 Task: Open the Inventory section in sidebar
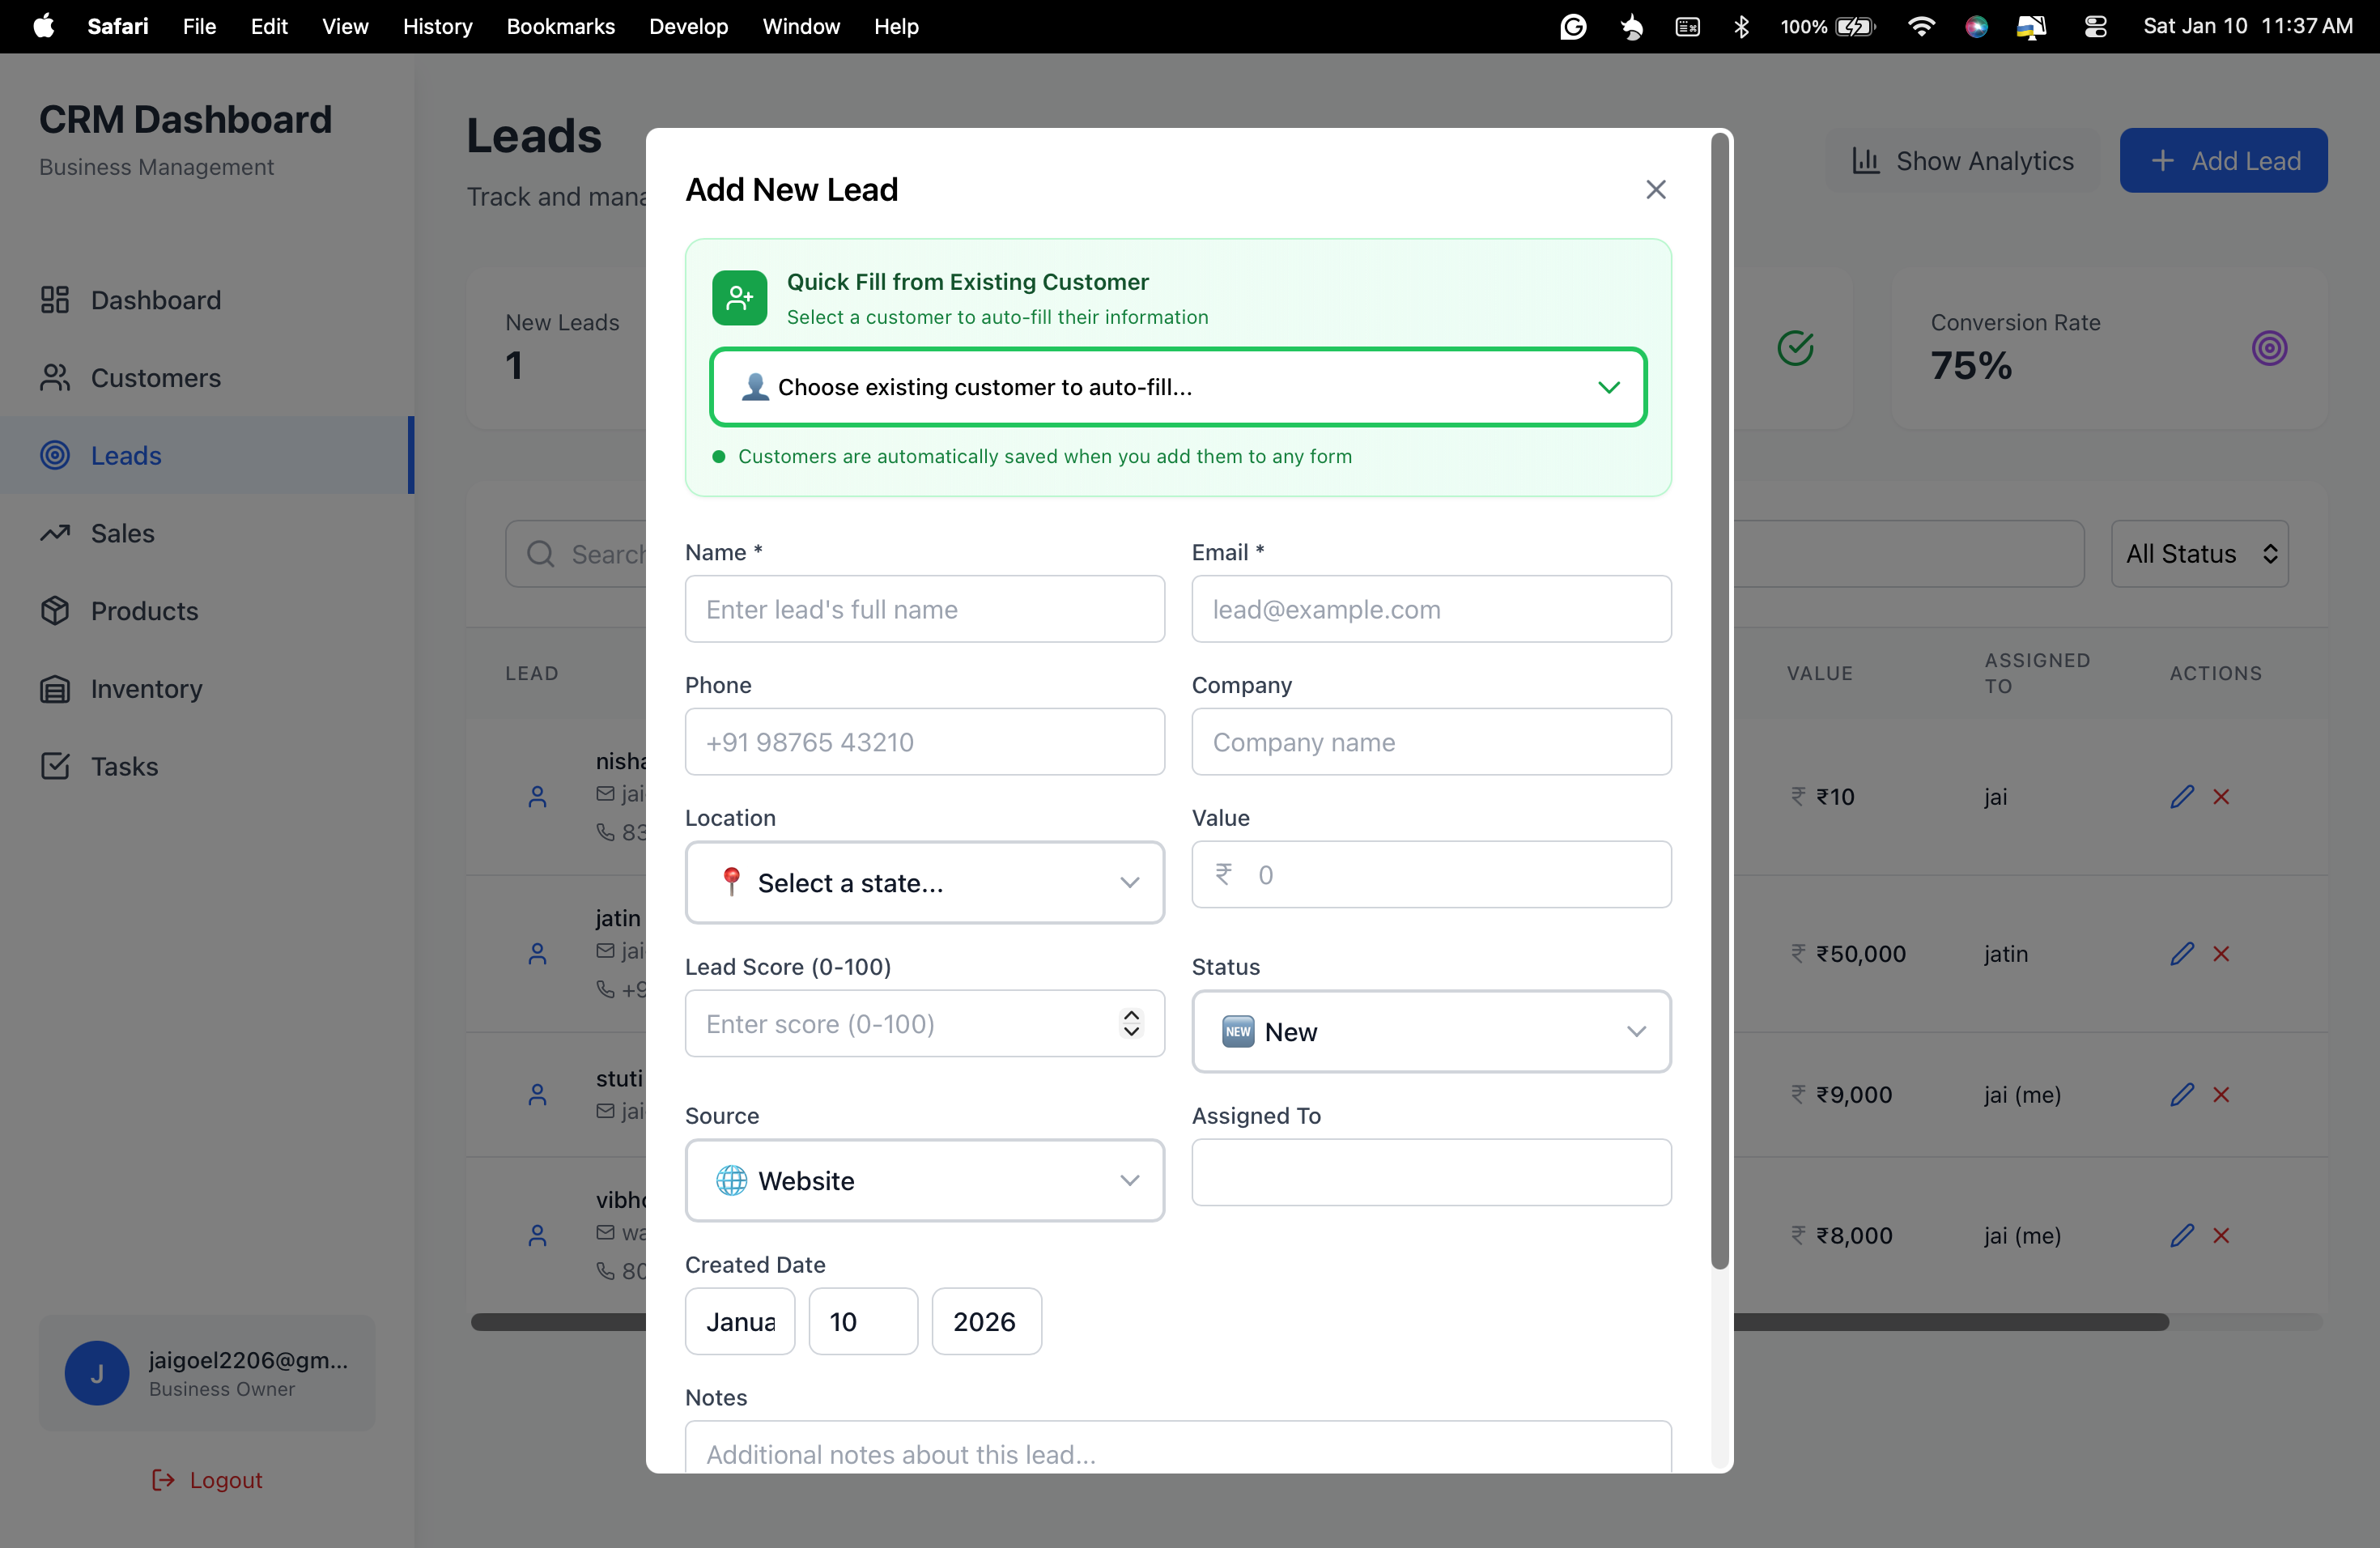pyautogui.click(x=145, y=688)
